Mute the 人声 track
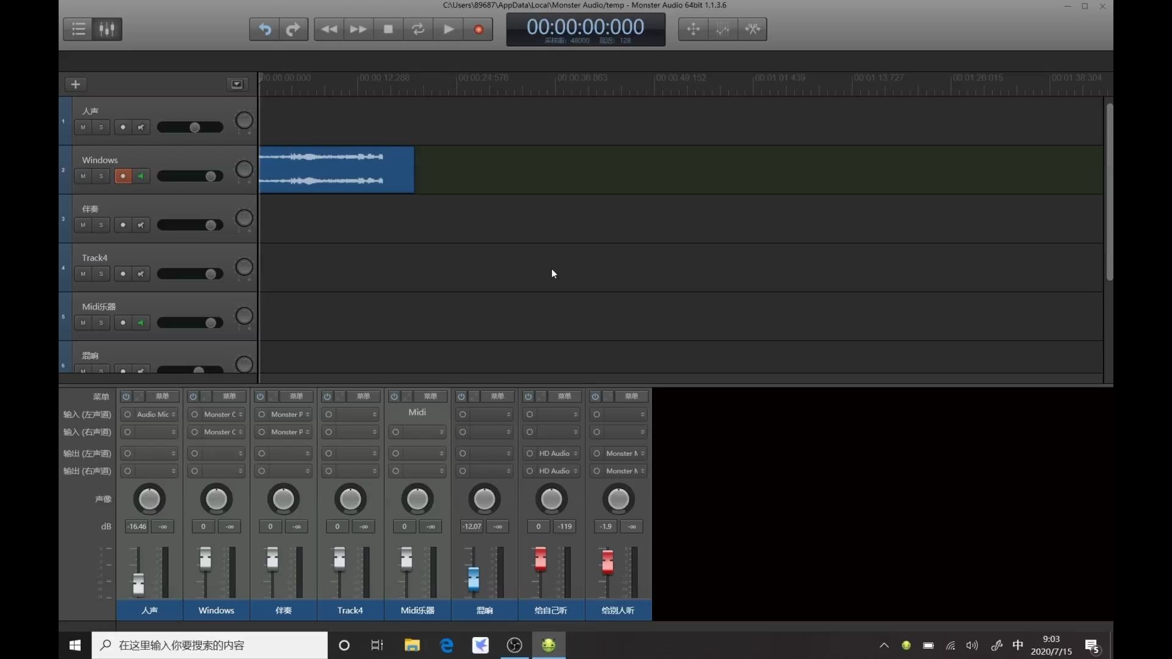The height and width of the screenshot is (659, 1172). point(83,128)
